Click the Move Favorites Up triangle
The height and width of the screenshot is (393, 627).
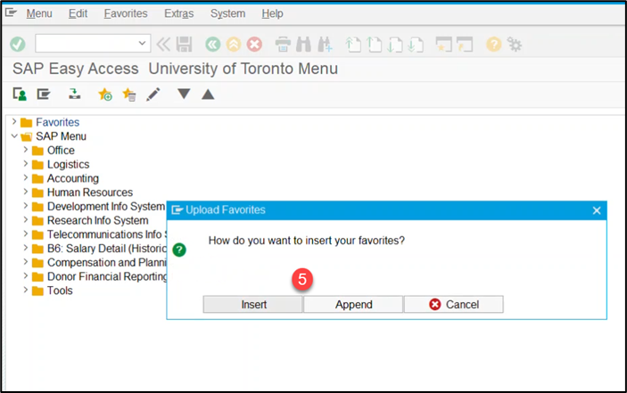tap(208, 94)
